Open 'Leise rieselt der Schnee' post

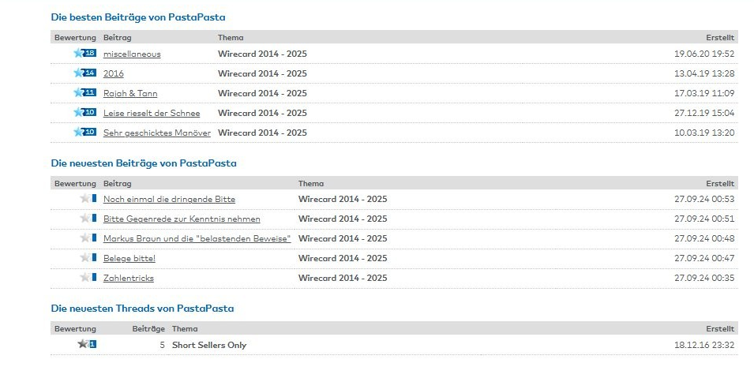pyautogui.click(x=152, y=113)
